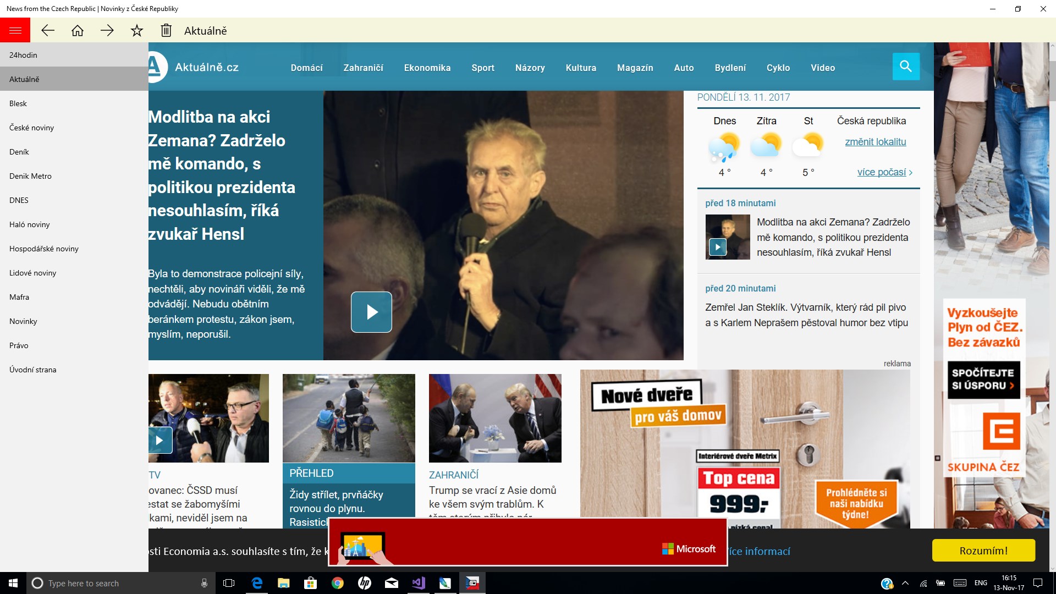Open the Ekonomika section tab
1056x594 pixels.
pyautogui.click(x=427, y=68)
